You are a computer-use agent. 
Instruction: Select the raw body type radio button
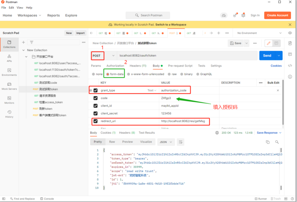click(x=169, y=74)
